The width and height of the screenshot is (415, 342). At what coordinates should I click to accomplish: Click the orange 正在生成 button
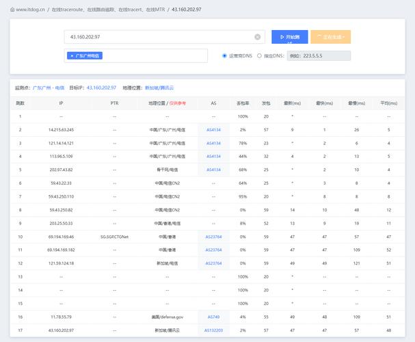click(x=331, y=37)
